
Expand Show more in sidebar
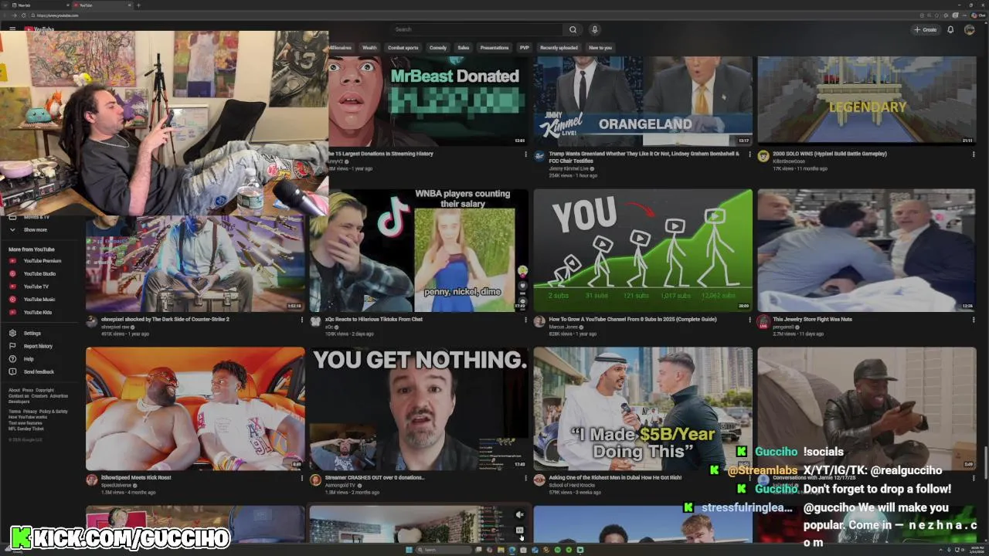tap(35, 229)
